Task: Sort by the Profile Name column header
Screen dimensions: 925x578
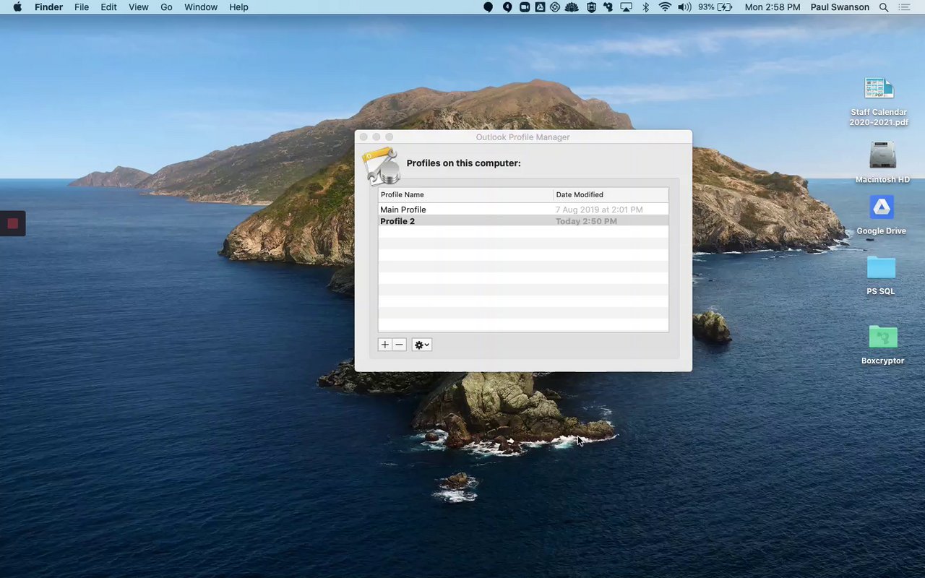Action: click(465, 194)
